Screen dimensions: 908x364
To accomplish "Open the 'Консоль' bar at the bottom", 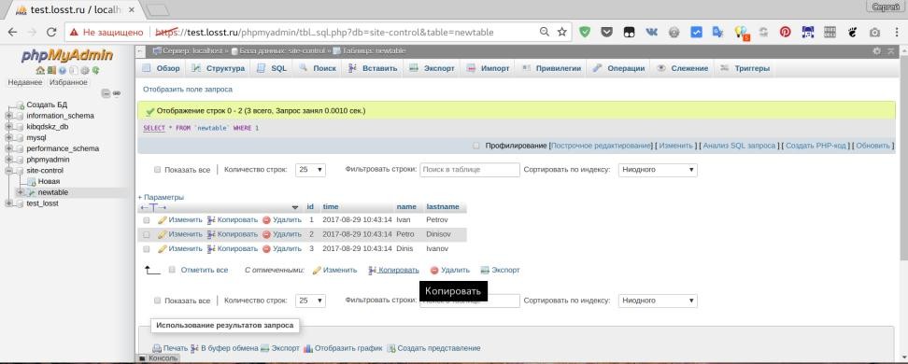I will (x=158, y=358).
